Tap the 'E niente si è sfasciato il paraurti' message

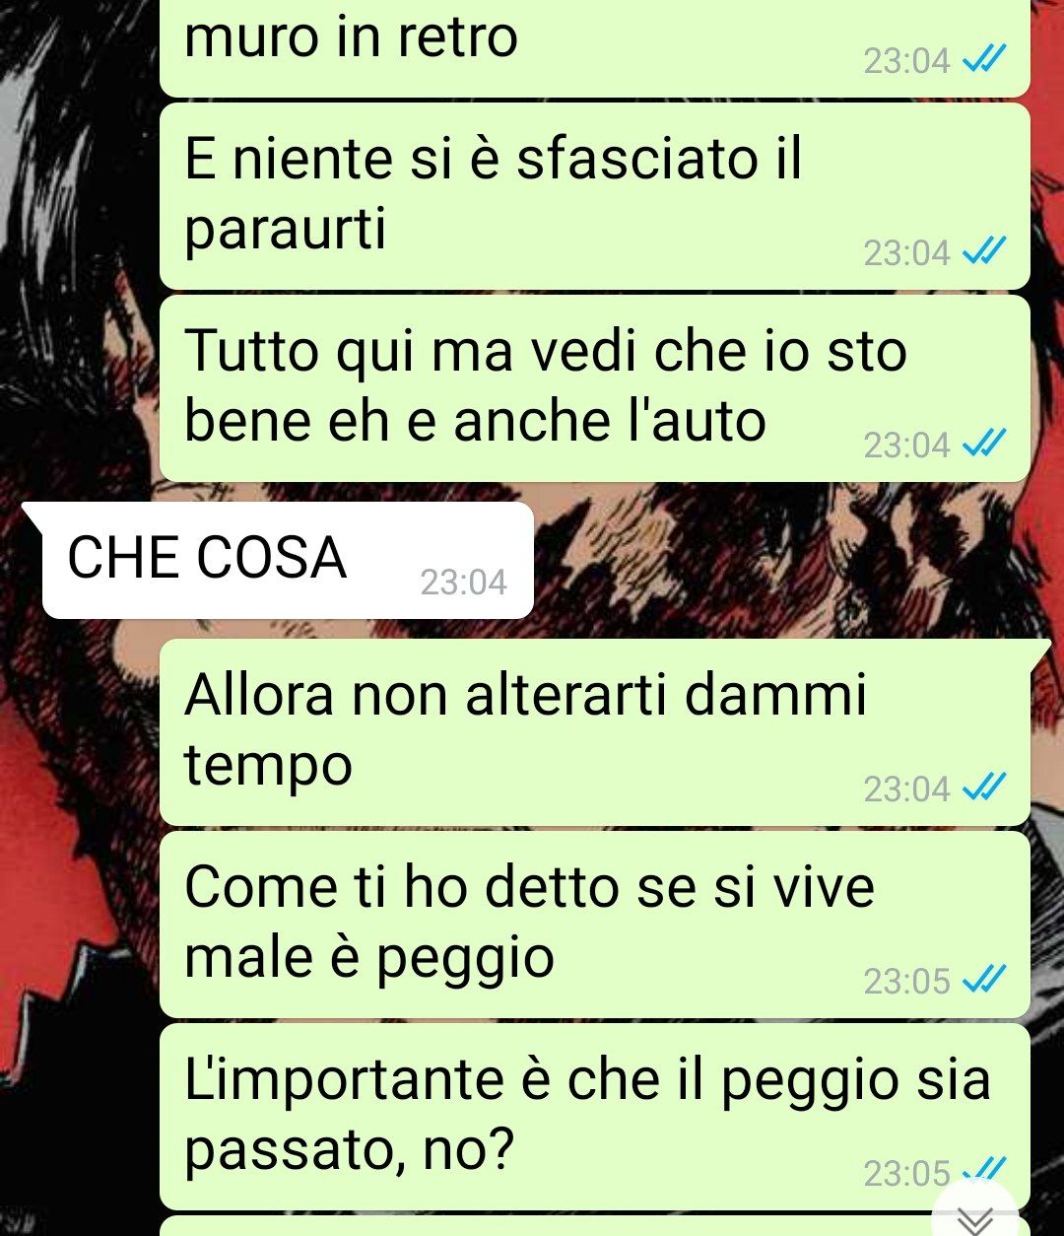(x=594, y=196)
